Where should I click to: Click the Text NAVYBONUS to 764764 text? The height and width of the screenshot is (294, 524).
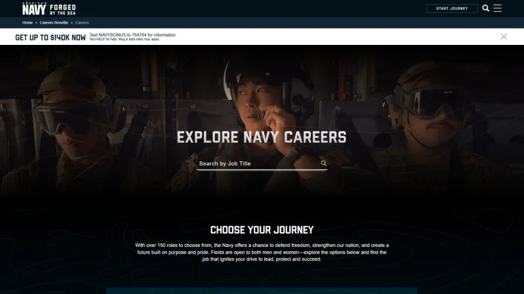[x=133, y=35]
